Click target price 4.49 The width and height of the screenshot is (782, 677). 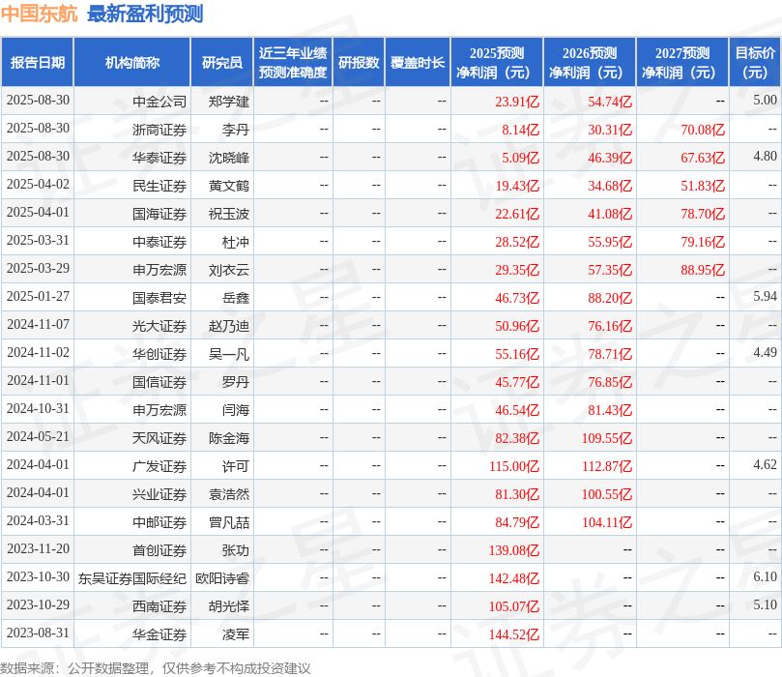click(765, 352)
